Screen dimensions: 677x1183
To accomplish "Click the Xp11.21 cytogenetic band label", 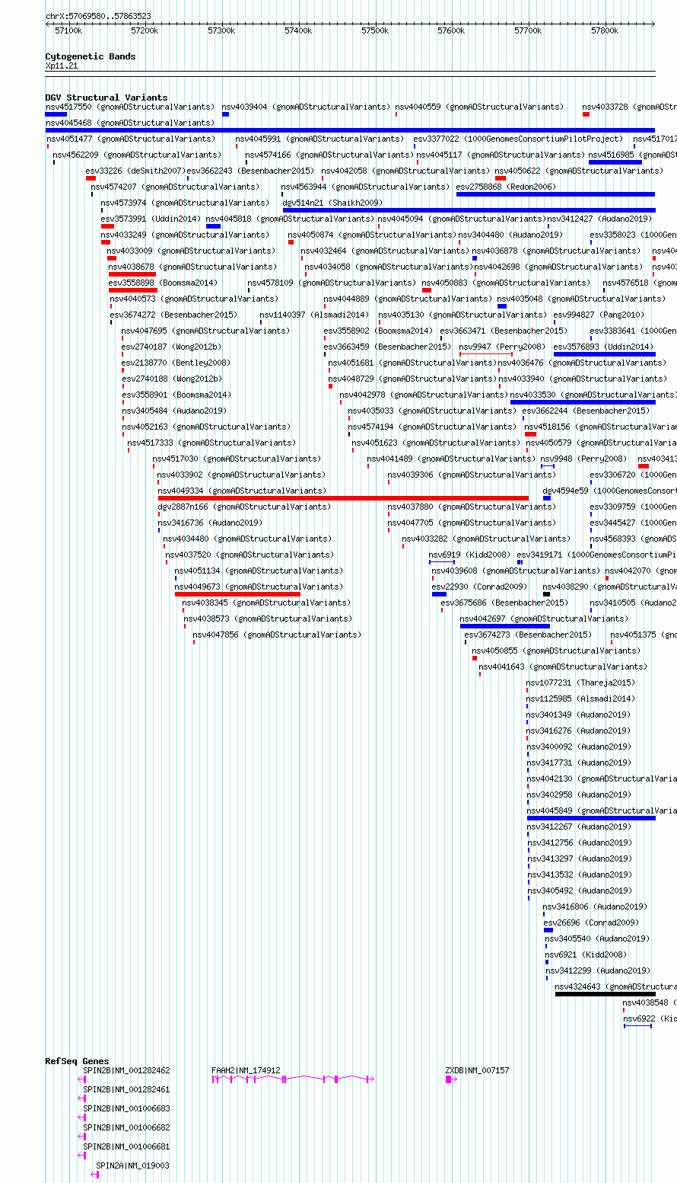I will coord(62,66).
